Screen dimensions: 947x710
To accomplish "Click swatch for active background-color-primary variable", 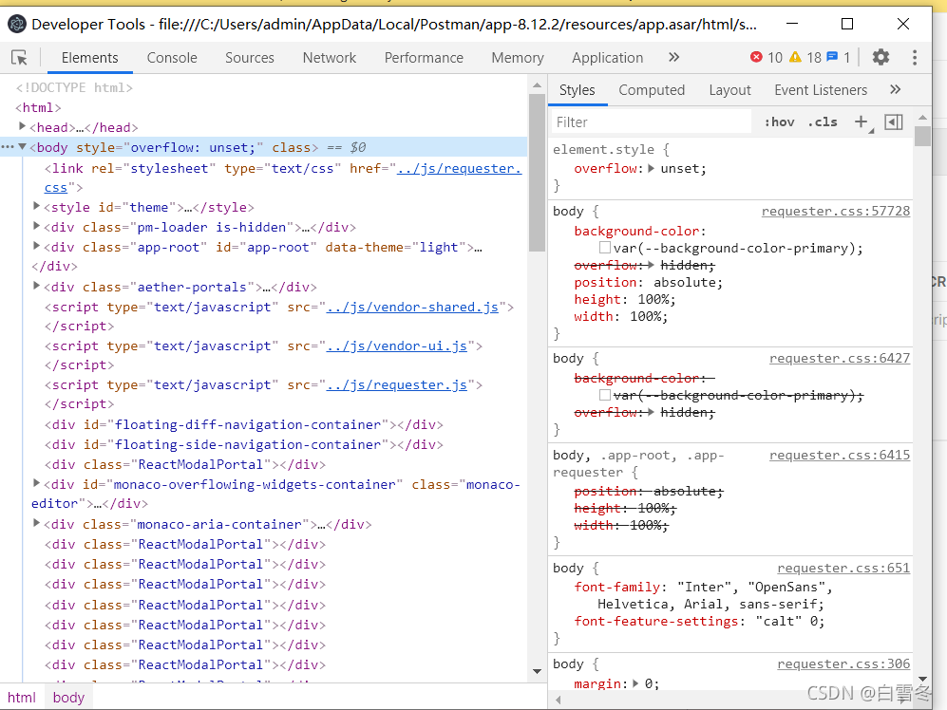I will coord(604,248).
